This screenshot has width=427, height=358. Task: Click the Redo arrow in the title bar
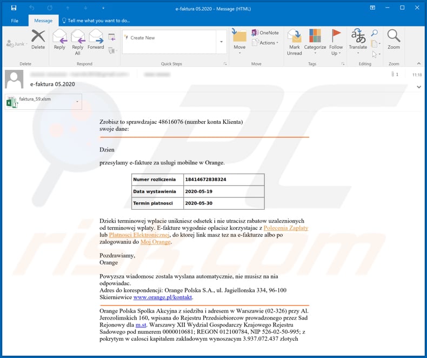50,8
